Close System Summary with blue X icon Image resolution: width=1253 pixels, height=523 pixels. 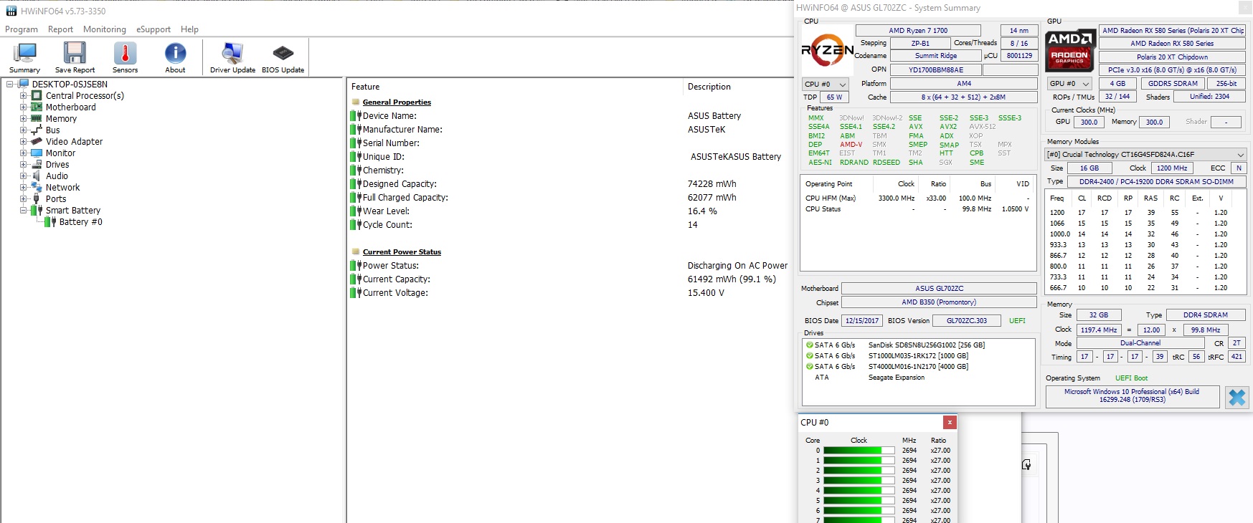pyautogui.click(x=1237, y=397)
